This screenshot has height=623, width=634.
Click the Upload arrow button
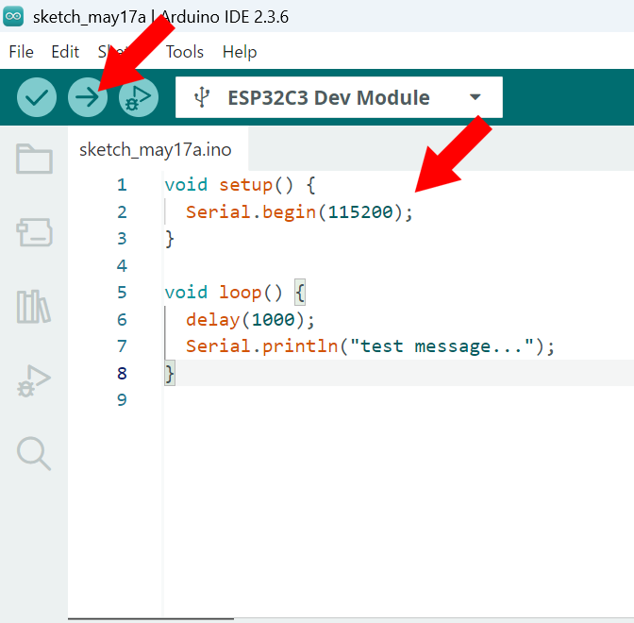coord(88,97)
